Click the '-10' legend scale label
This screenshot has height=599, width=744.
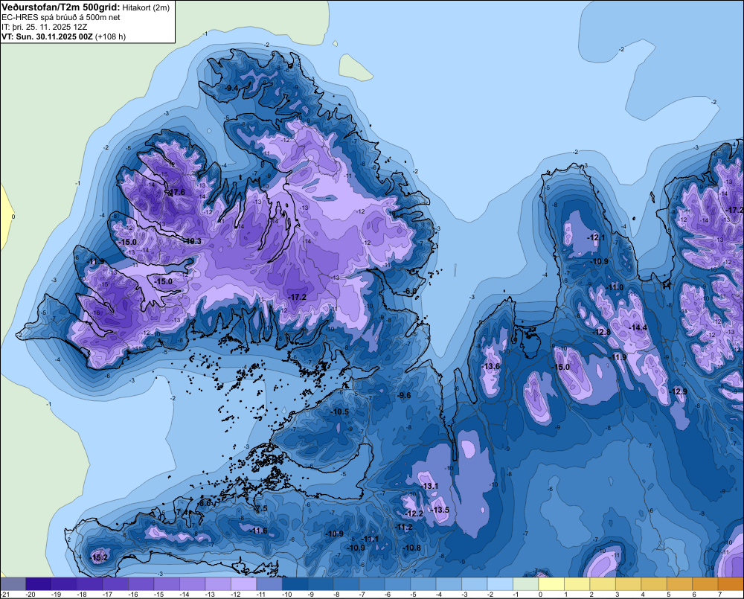click(287, 595)
